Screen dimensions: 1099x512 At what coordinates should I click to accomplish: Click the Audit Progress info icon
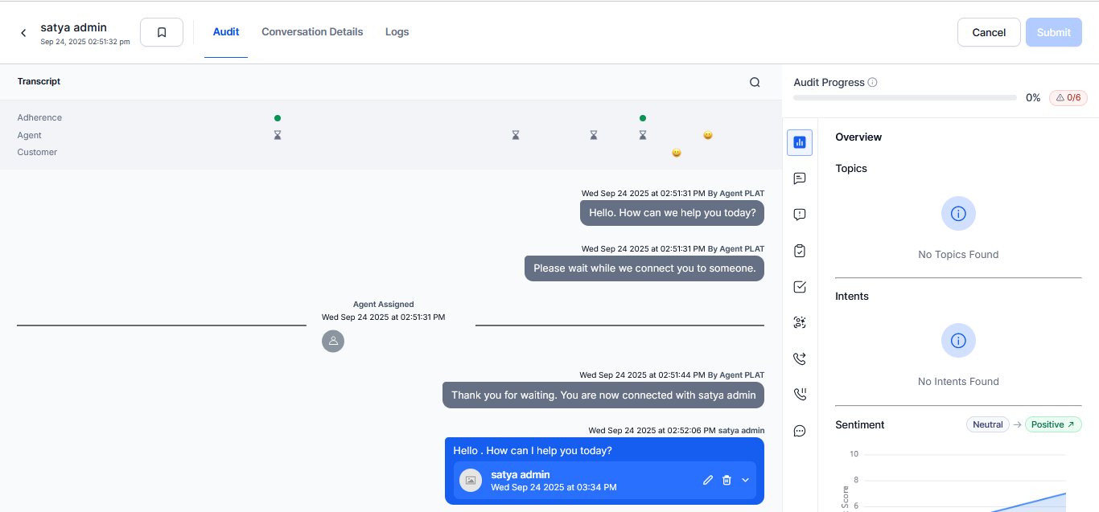(x=873, y=83)
